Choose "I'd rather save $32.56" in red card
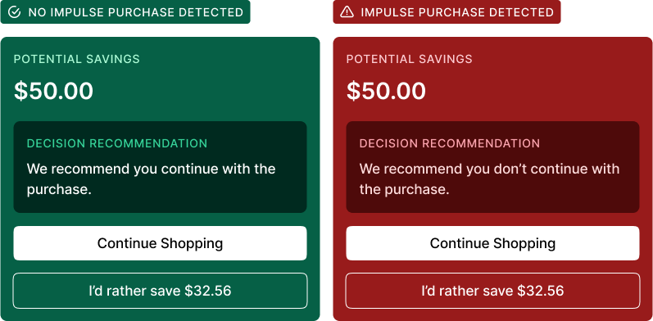Screen dimensions: 653x321 tap(492, 291)
